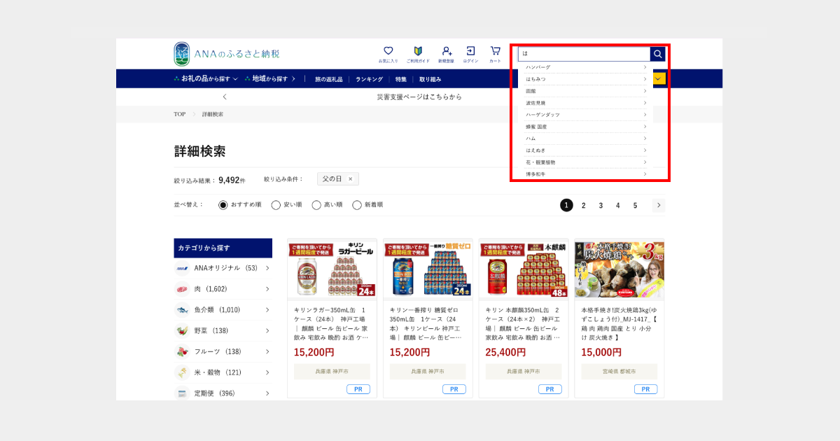Click the 魚介類 seafood category icon

[x=181, y=309]
